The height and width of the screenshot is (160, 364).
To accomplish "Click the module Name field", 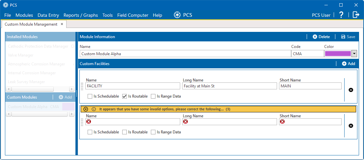I will pos(185,54).
